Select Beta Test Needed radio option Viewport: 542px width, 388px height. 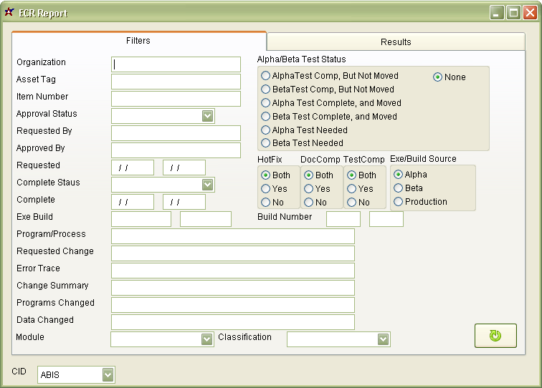266,143
